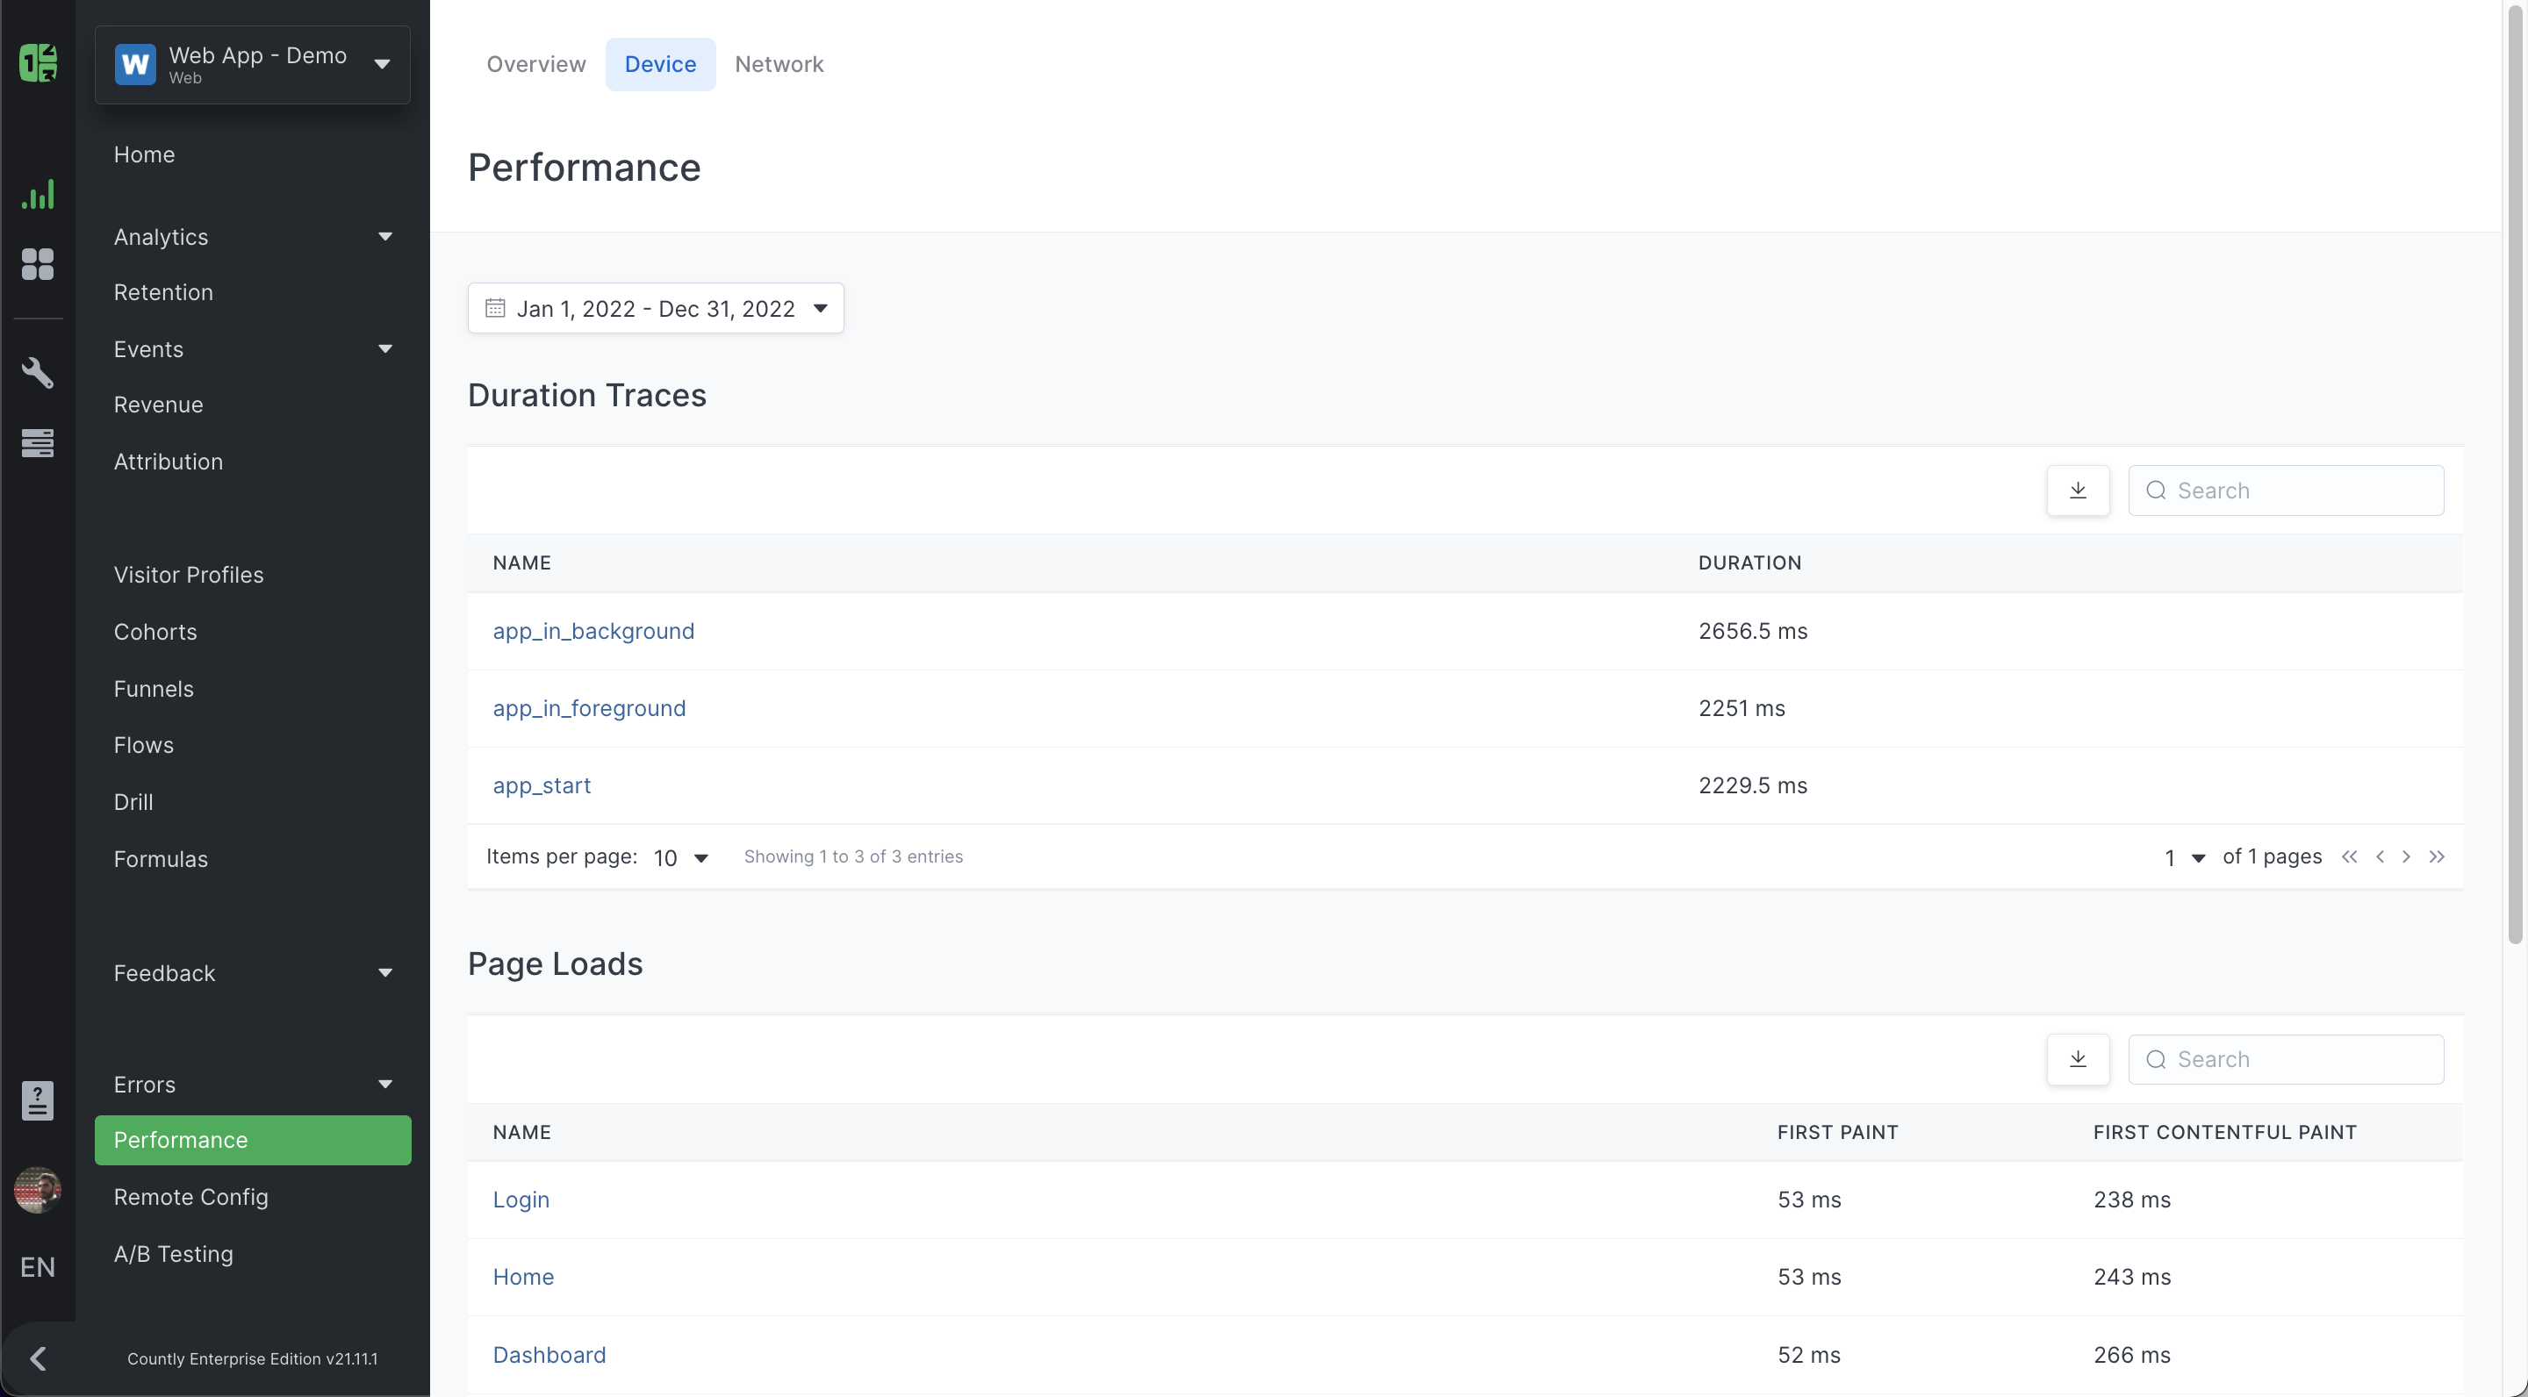Open the dashboards grid sidebar icon
This screenshot has width=2528, height=1397.
[39, 264]
